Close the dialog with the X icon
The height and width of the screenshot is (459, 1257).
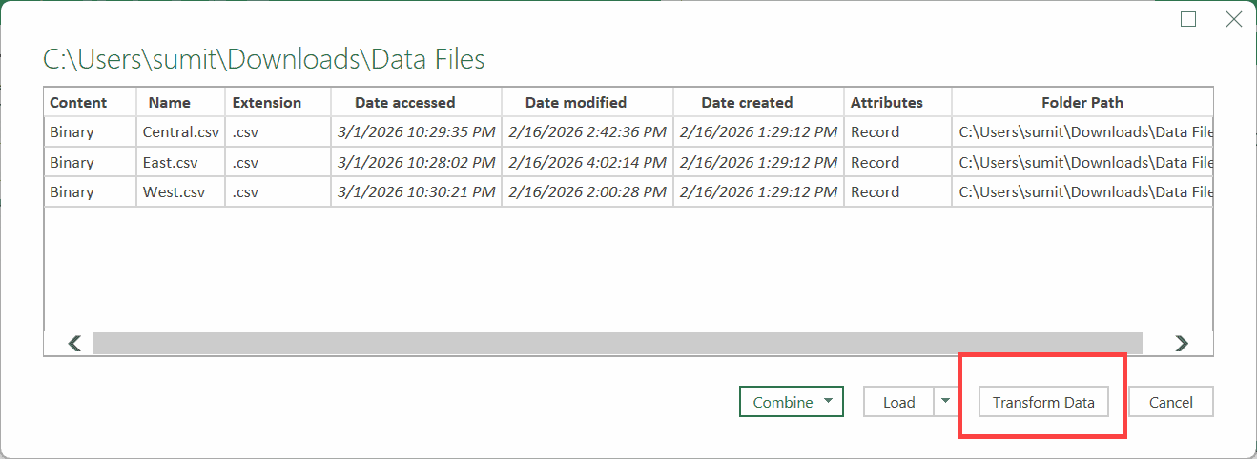pyautogui.click(x=1233, y=19)
